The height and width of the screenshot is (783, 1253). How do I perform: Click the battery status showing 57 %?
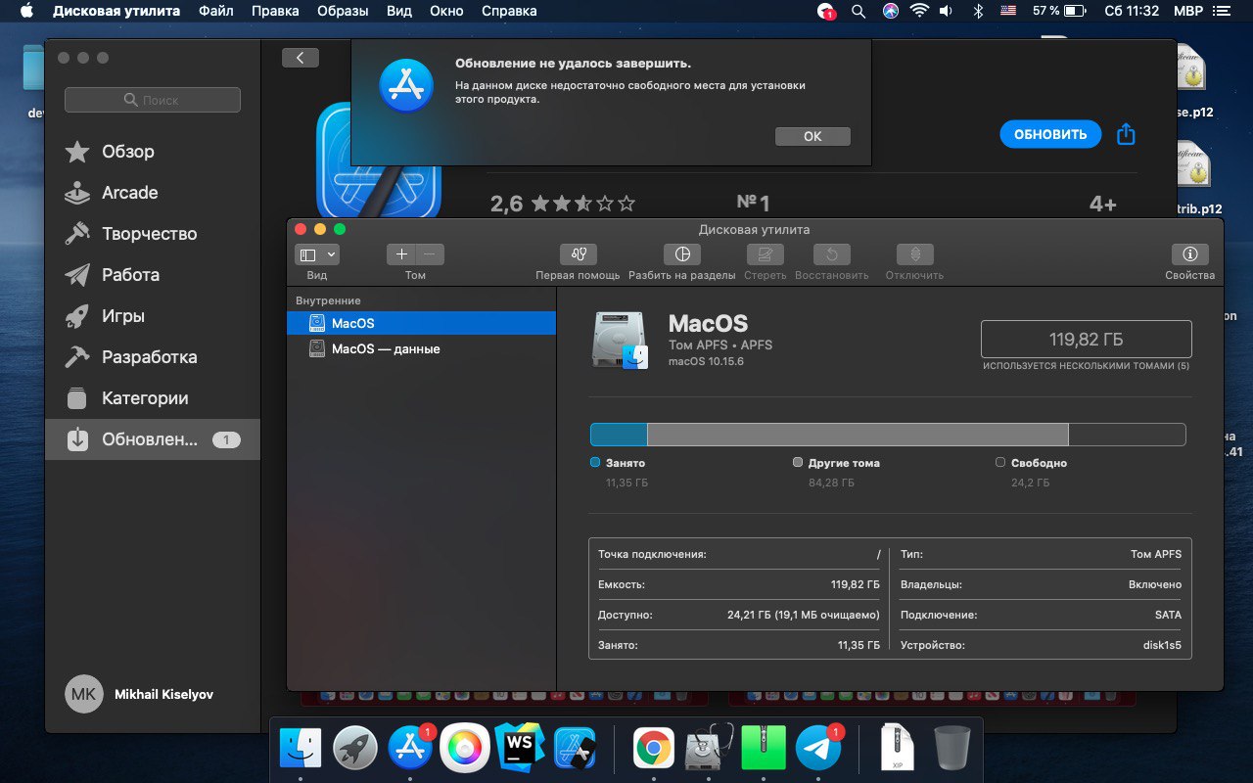(1058, 11)
